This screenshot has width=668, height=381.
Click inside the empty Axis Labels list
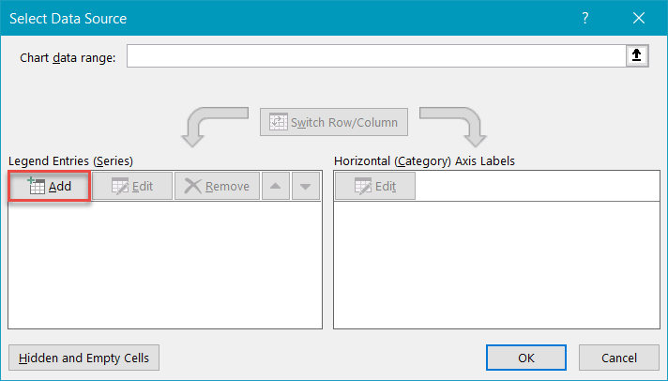coord(495,263)
